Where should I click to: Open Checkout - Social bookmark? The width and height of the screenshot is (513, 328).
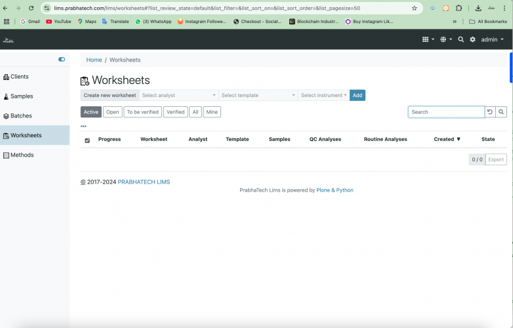257,22
